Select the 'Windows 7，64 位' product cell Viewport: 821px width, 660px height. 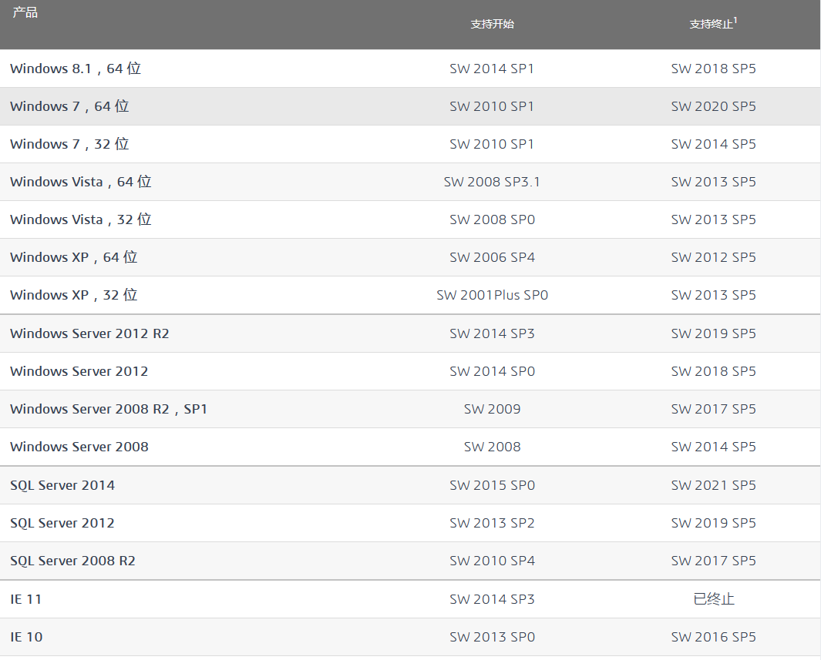click(x=69, y=106)
